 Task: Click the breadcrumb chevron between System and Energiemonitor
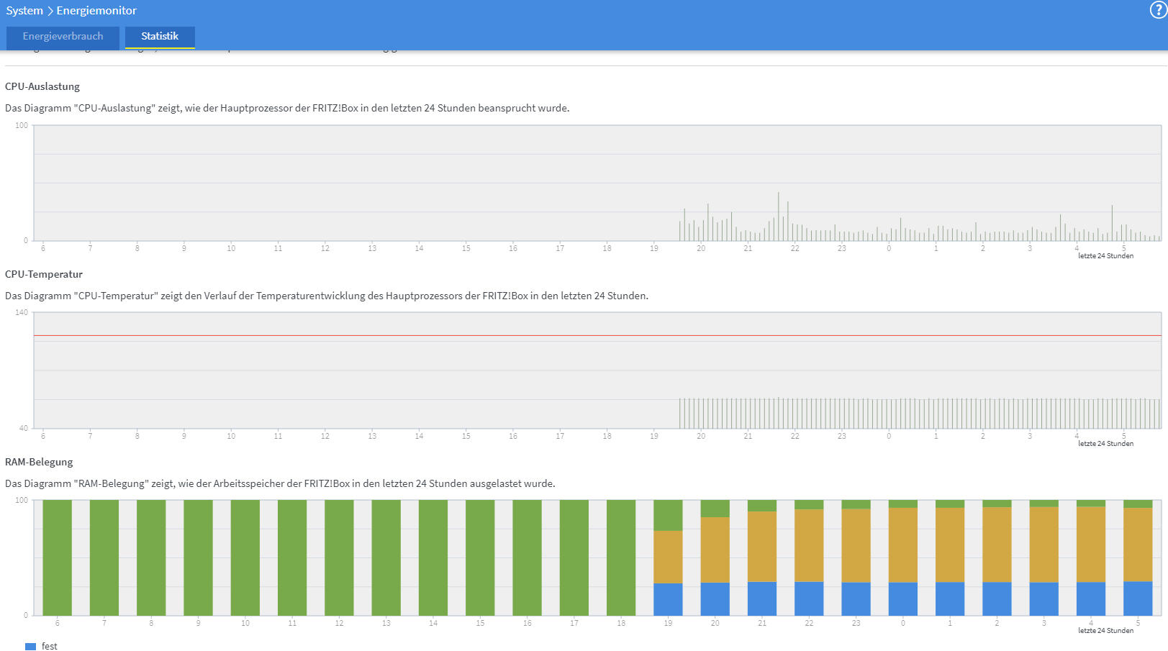(50, 11)
